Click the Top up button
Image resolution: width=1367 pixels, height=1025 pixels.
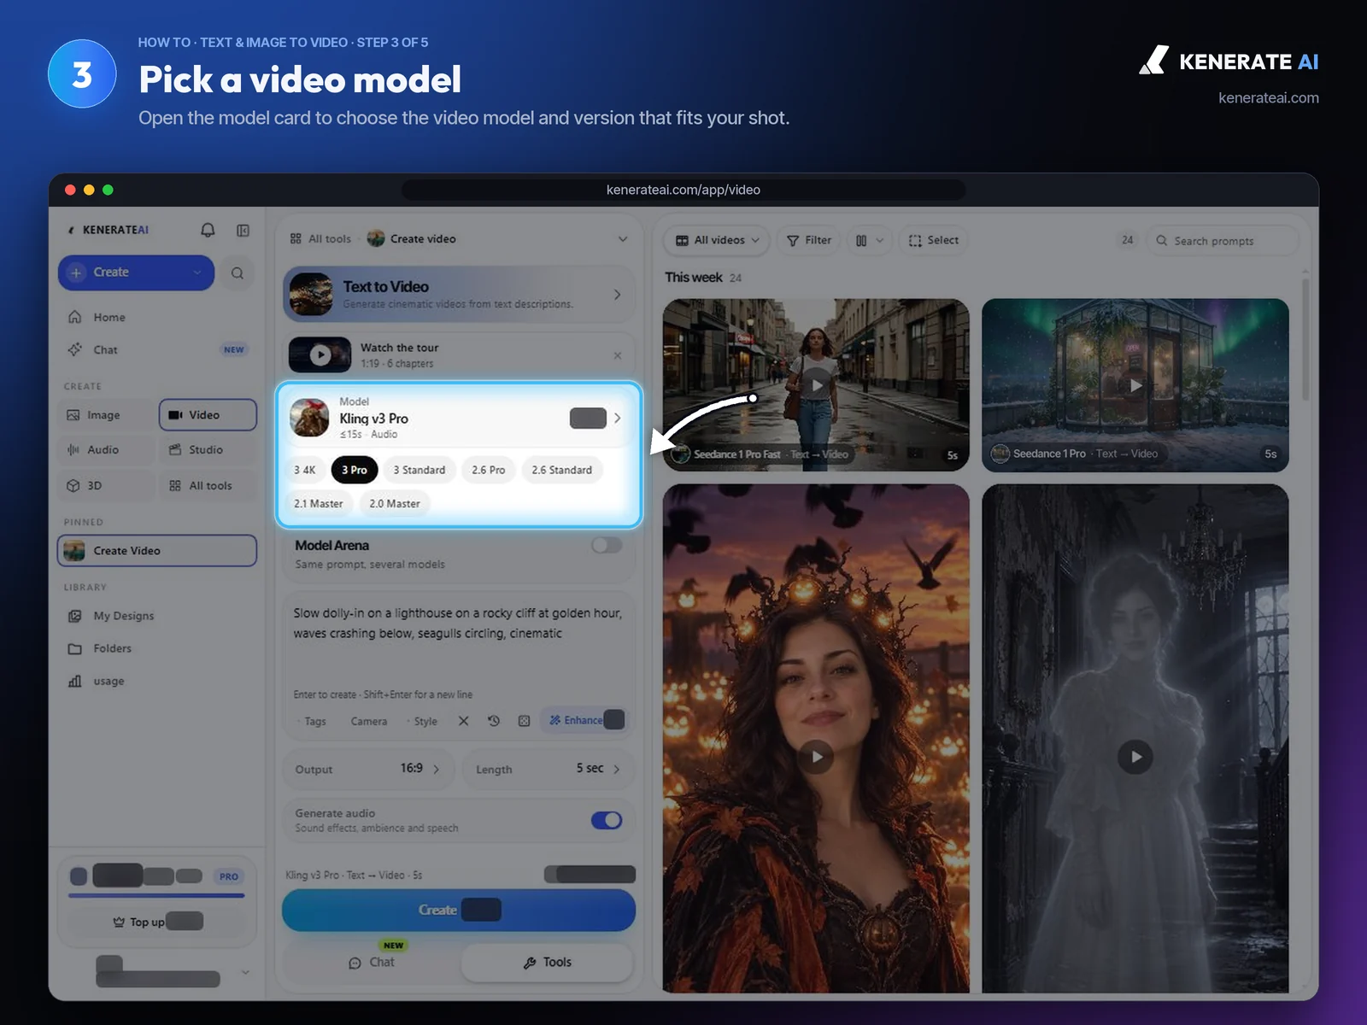157,922
